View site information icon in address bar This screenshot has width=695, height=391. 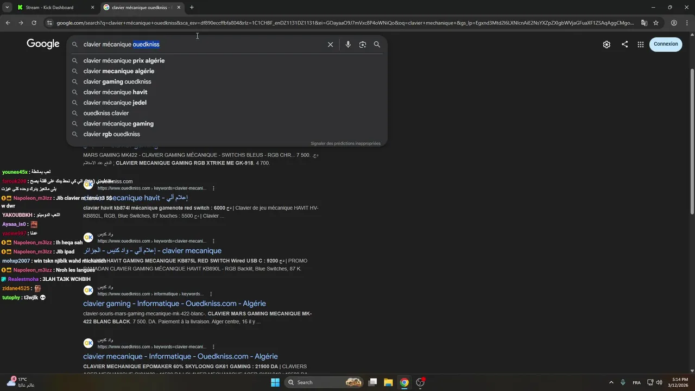click(x=49, y=23)
